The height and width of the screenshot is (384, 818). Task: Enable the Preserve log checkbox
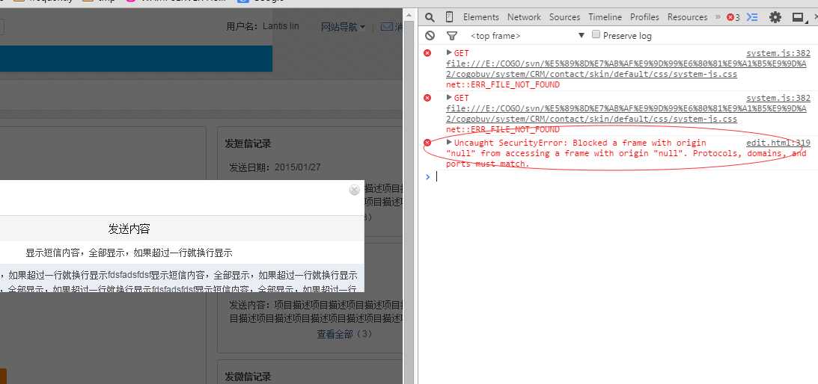(x=596, y=35)
